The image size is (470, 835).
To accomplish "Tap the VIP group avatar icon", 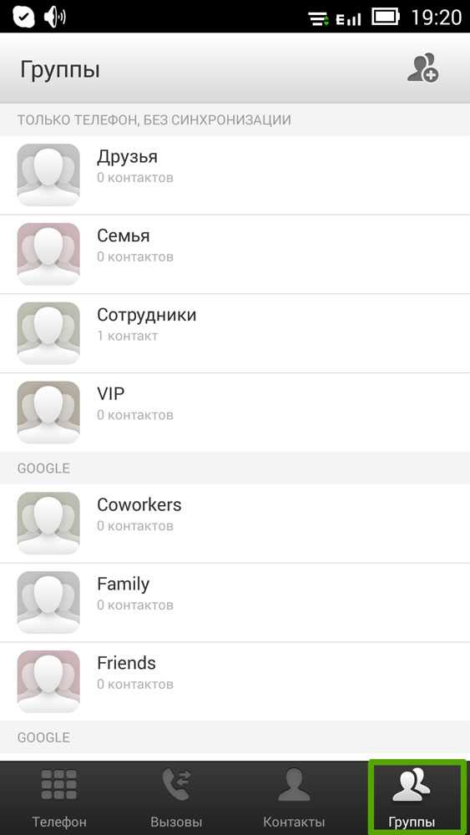I will tap(48, 412).
